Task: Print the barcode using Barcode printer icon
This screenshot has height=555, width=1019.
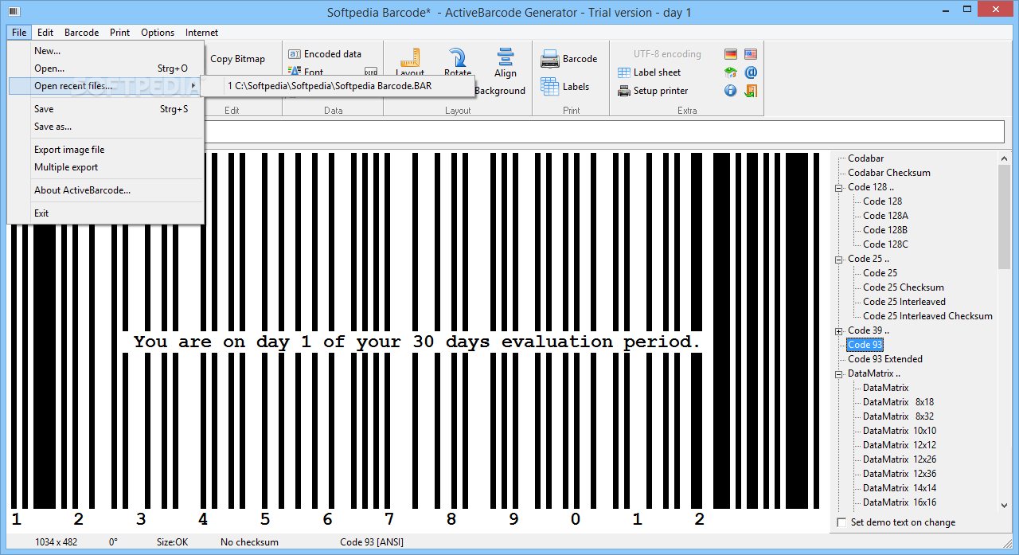Action: 550,59
